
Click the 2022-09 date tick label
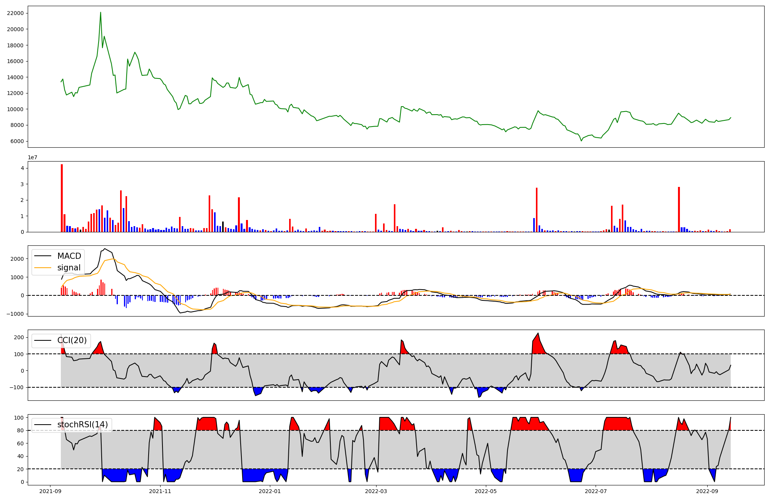(x=707, y=491)
